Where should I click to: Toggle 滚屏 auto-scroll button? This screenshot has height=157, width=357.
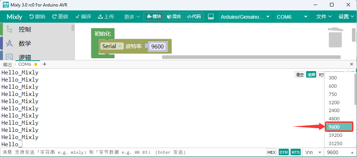(311, 74)
